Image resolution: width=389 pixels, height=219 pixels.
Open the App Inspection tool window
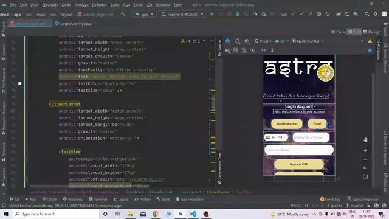pyautogui.click(x=190, y=199)
